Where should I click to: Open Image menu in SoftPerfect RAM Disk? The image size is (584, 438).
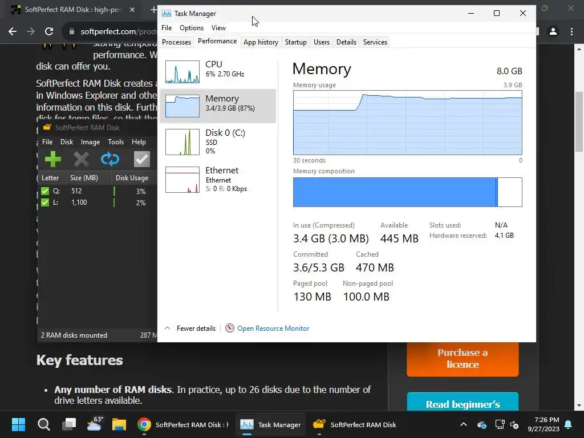point(91,142)
